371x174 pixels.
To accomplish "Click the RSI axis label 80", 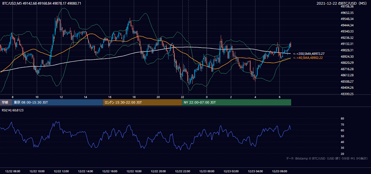I will tap(342, 119).
